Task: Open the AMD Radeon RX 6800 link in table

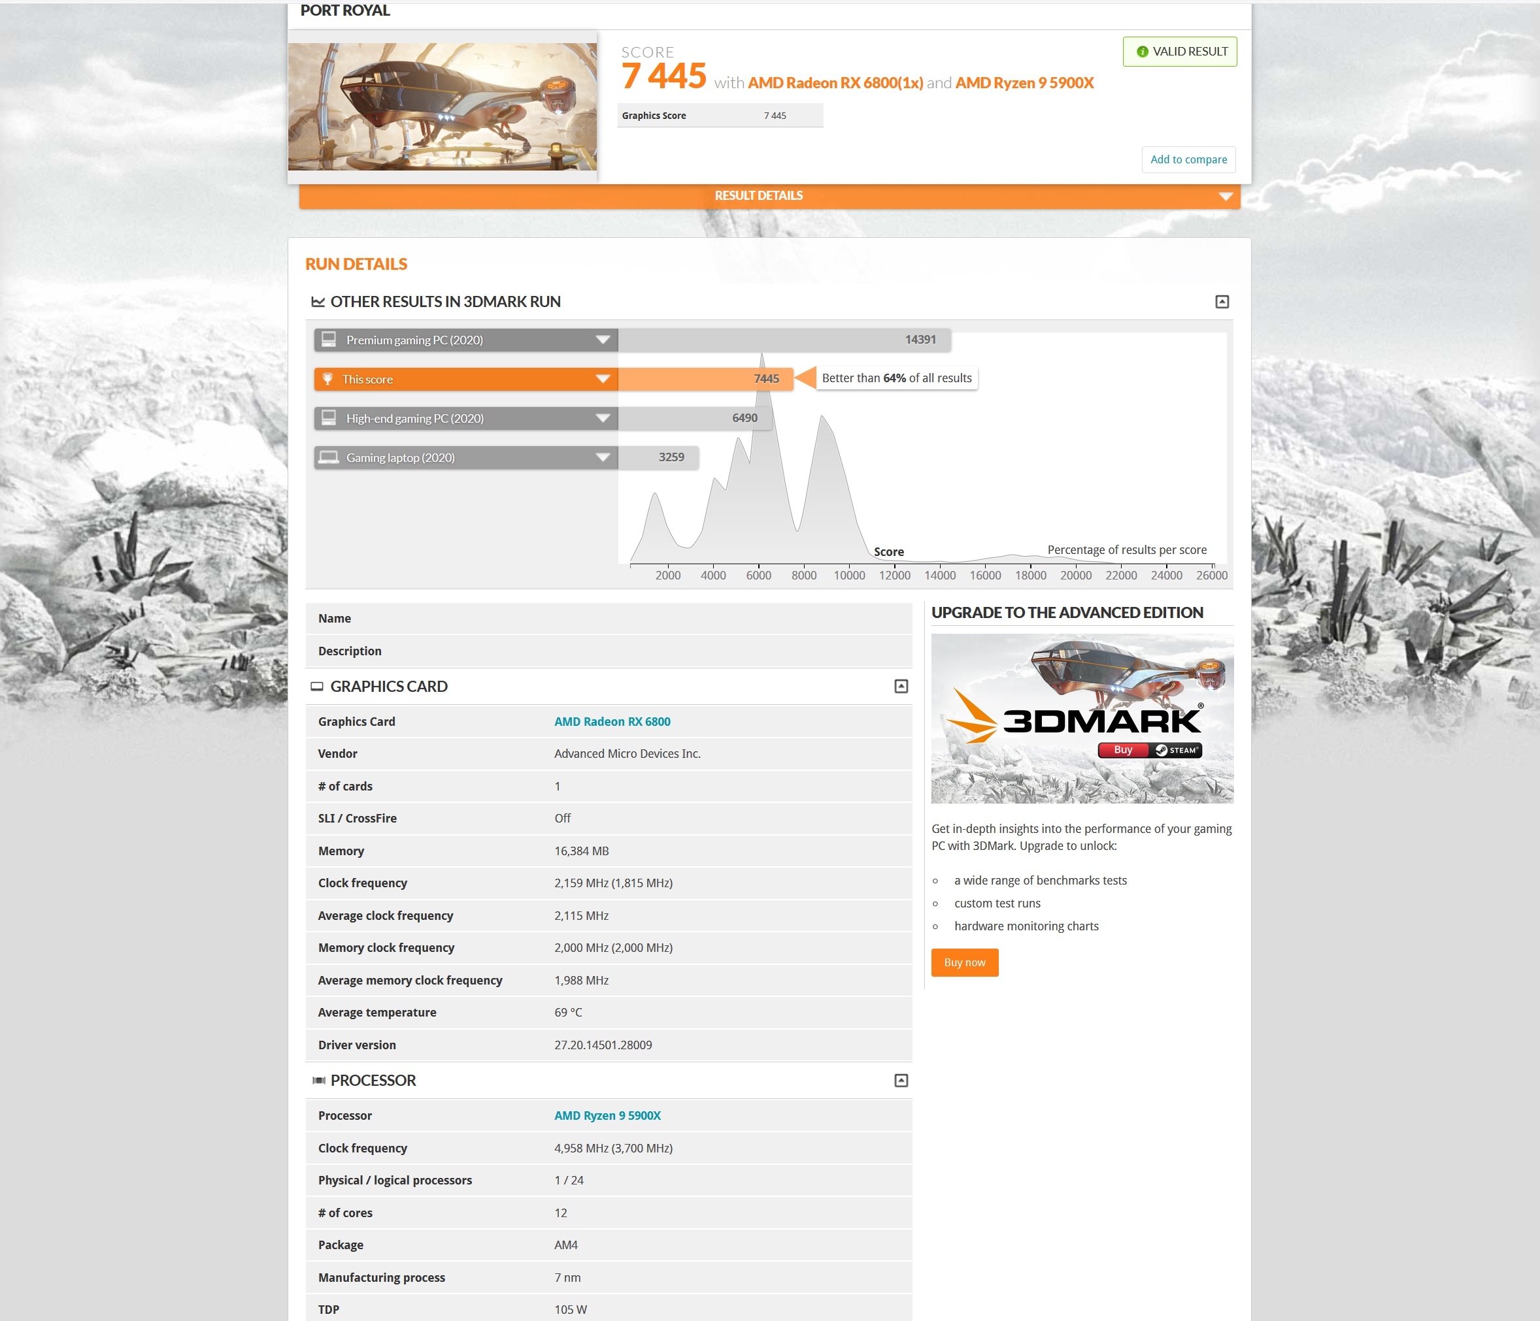Action: [x=612, y=721]
